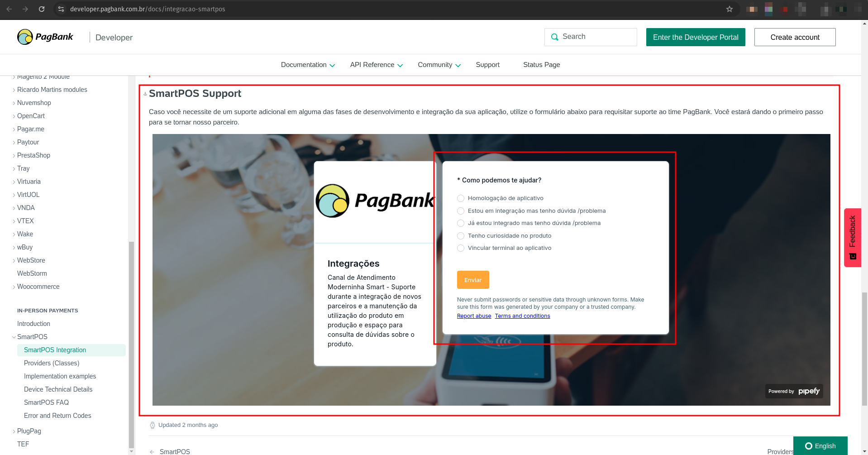Reload the page with browser refresh icon

(x=42, y=9)
